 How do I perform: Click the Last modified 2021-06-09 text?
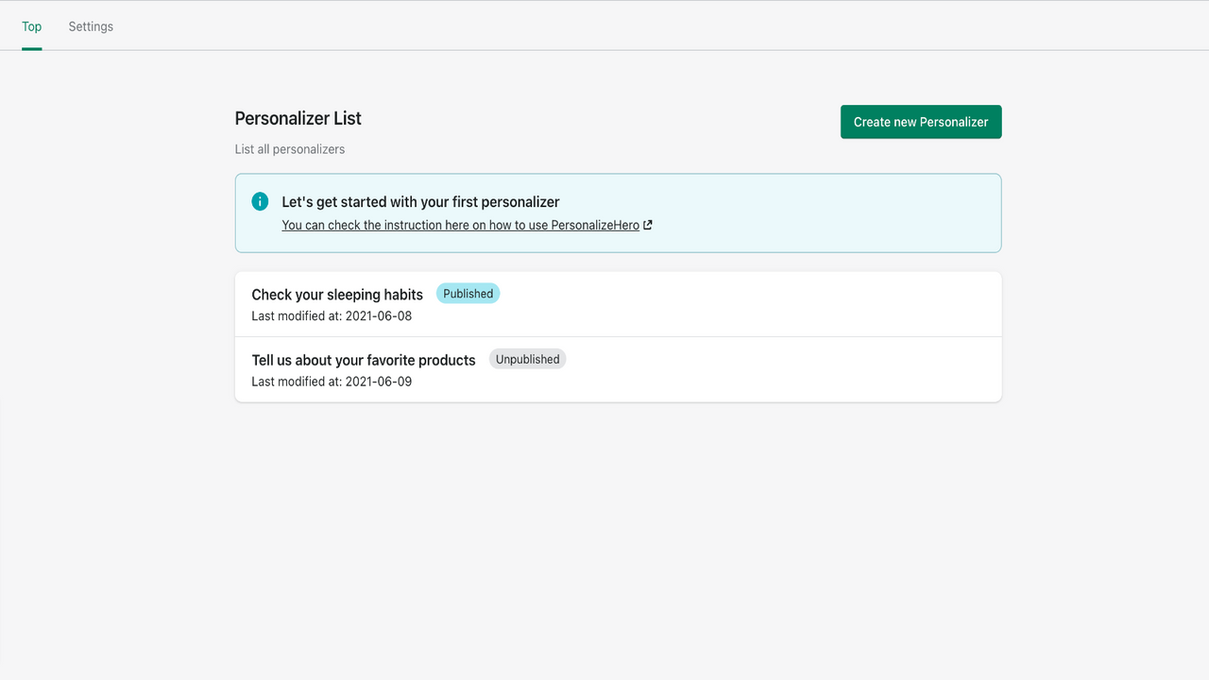click(332, 382)
